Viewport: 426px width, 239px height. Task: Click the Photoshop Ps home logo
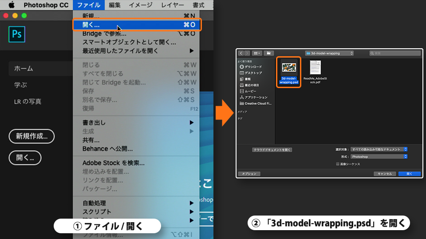17,34
